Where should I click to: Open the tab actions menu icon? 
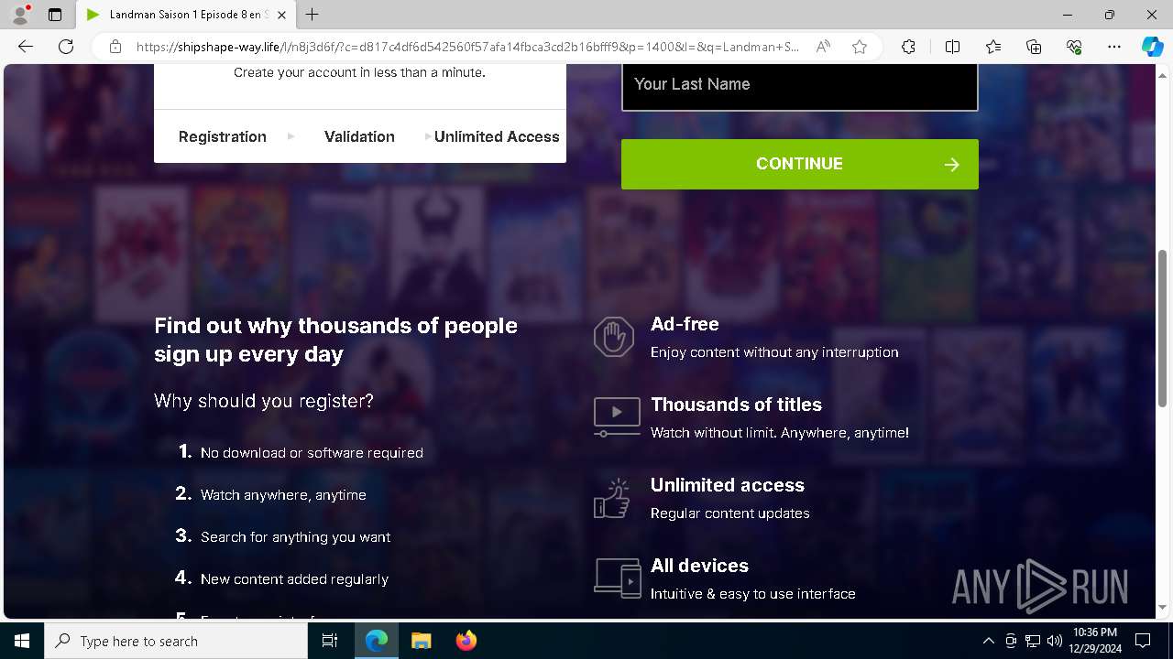coord(55,15)
